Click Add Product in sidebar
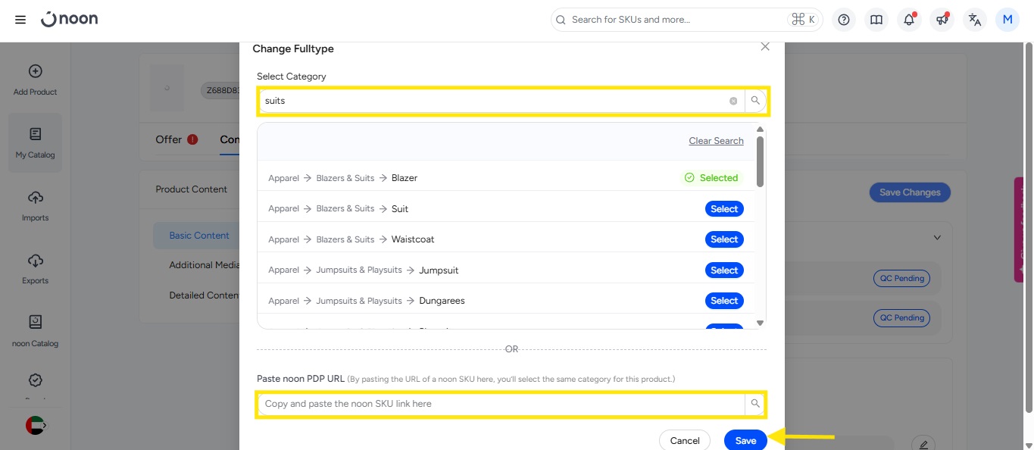The height and width of the screenshot is (450, 1034). pos(35,80)
